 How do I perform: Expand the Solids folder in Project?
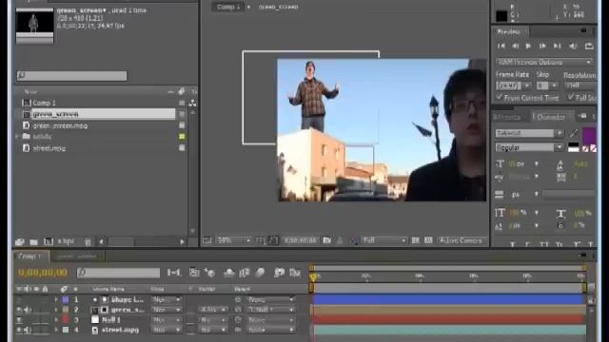pyautogui.click(x=17, y=137)
